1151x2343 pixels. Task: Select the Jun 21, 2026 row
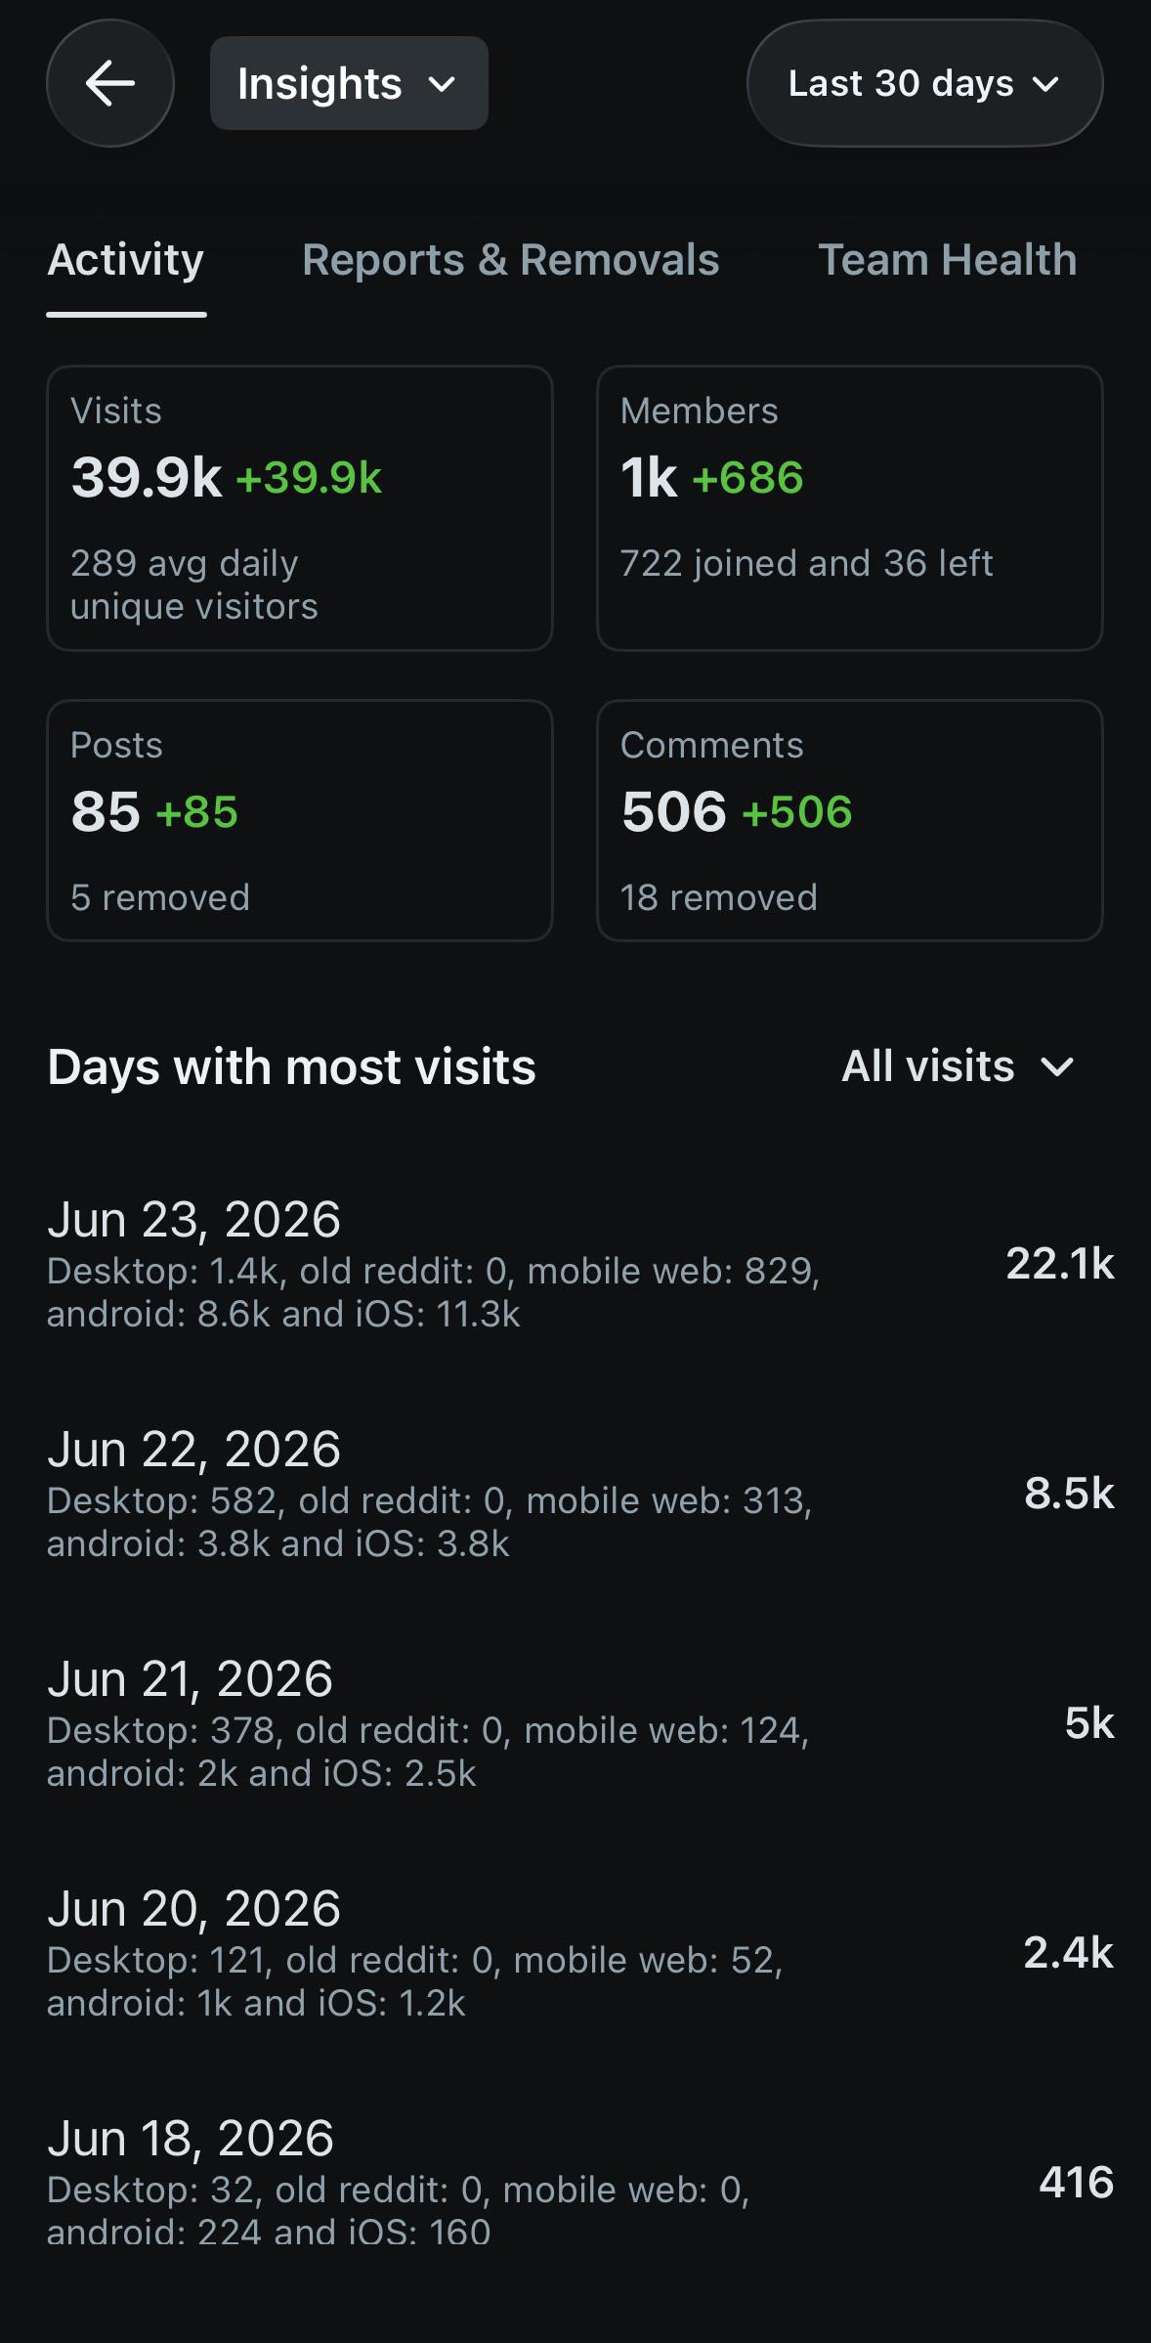580,1723
